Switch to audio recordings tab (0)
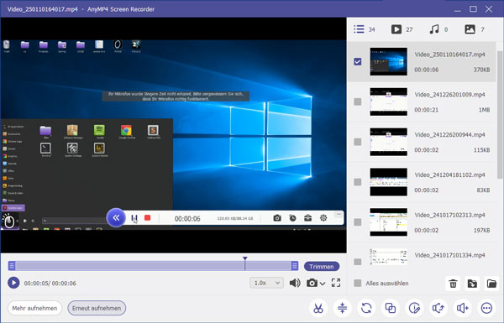504x323 pixels. point(438,29)
